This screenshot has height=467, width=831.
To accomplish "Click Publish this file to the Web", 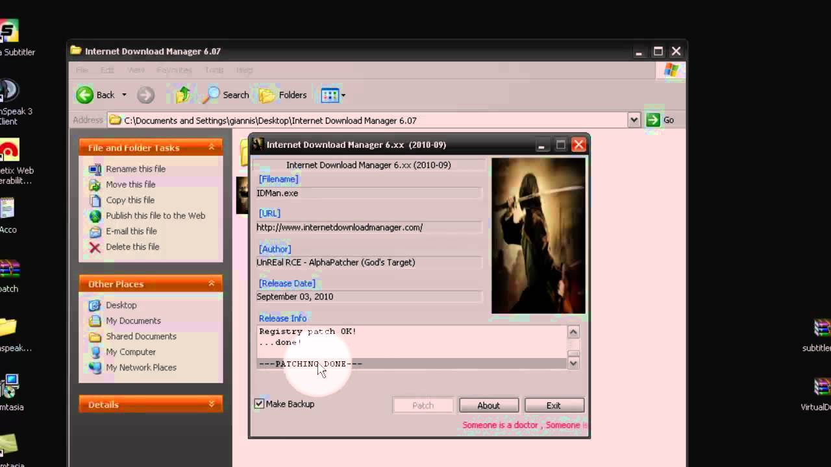I will point(155,215).
